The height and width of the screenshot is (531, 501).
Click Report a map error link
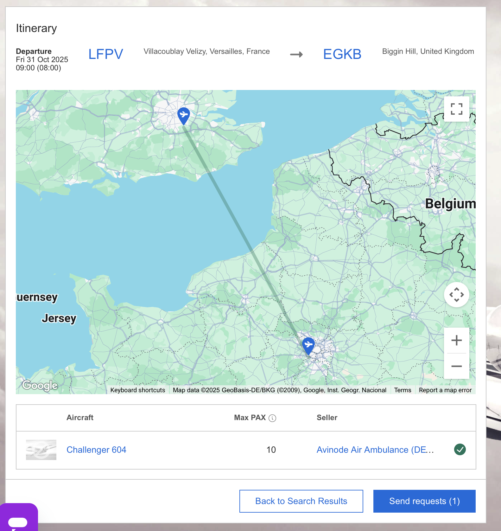(x=445, y=390)
